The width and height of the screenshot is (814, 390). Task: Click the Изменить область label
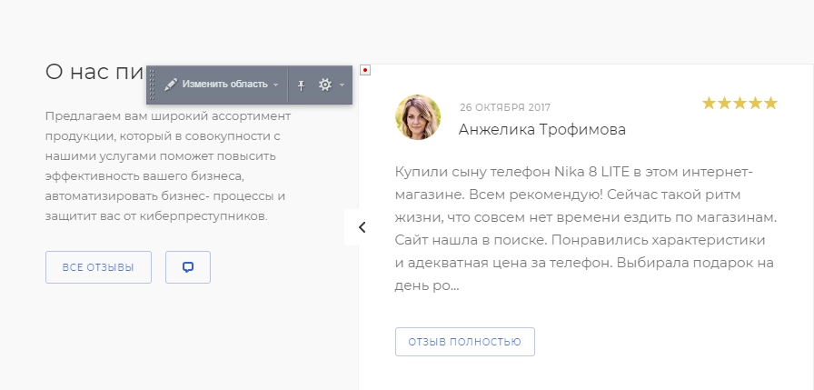[224, 85]
